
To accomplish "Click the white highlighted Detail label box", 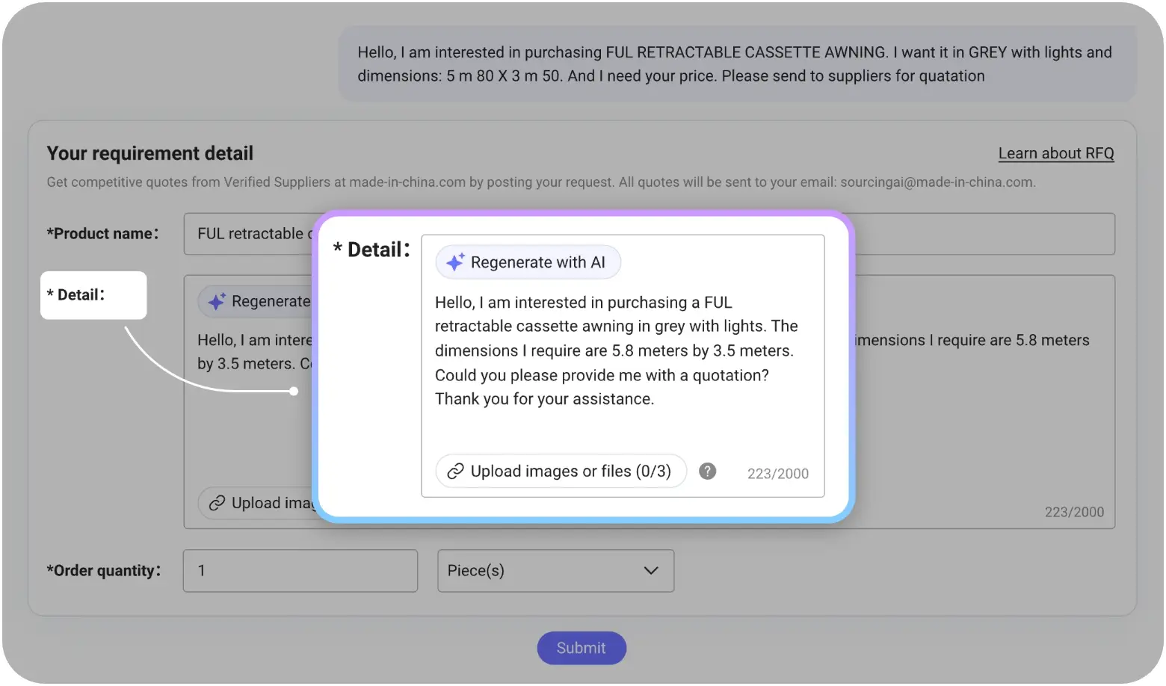I will coord(93,295).
